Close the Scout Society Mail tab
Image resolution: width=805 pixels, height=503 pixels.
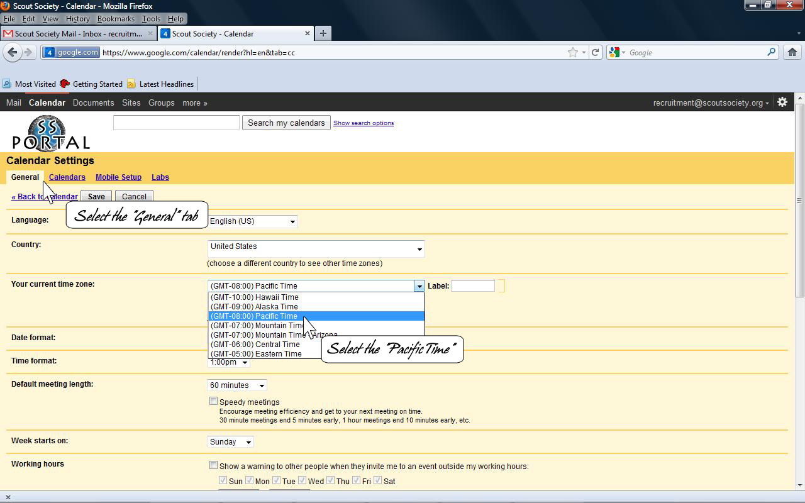pyautogui.click(x=150, y=33)
